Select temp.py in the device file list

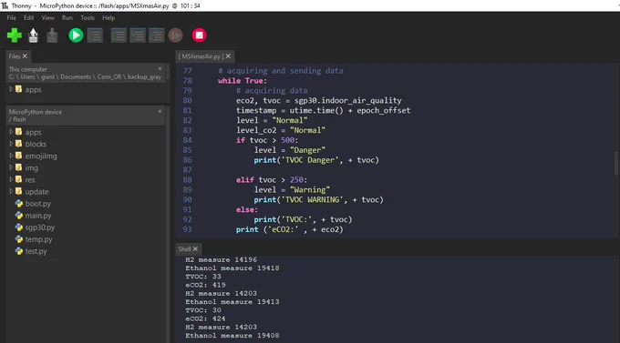[x=38, y=239]
